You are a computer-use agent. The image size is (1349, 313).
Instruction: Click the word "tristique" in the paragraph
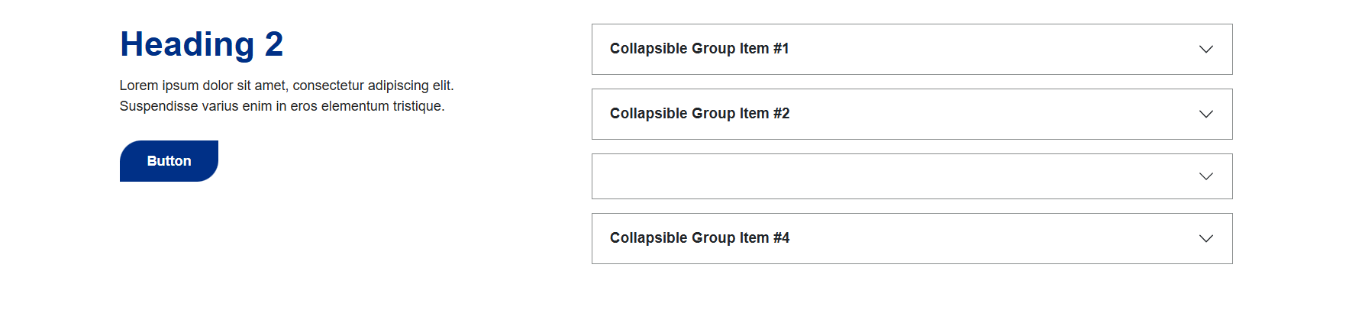point(418,106)
